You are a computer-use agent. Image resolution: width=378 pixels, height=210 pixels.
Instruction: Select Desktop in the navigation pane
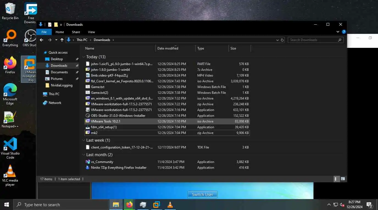57,59
